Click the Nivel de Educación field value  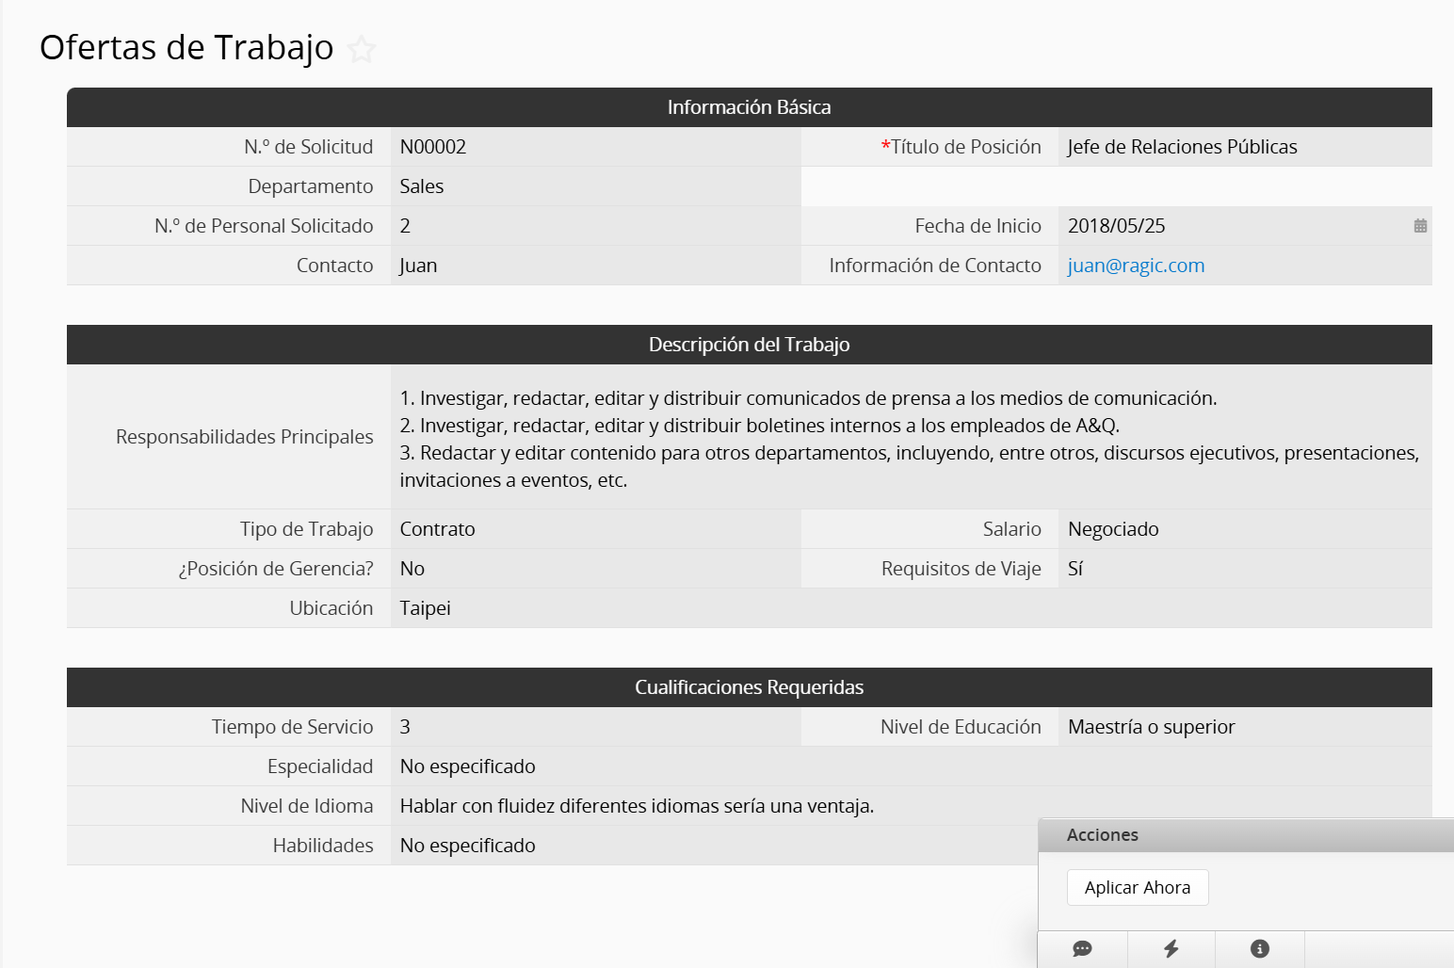click(1151, 727)
